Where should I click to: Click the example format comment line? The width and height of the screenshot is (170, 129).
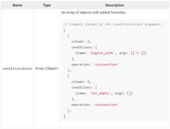coord(113,24)
